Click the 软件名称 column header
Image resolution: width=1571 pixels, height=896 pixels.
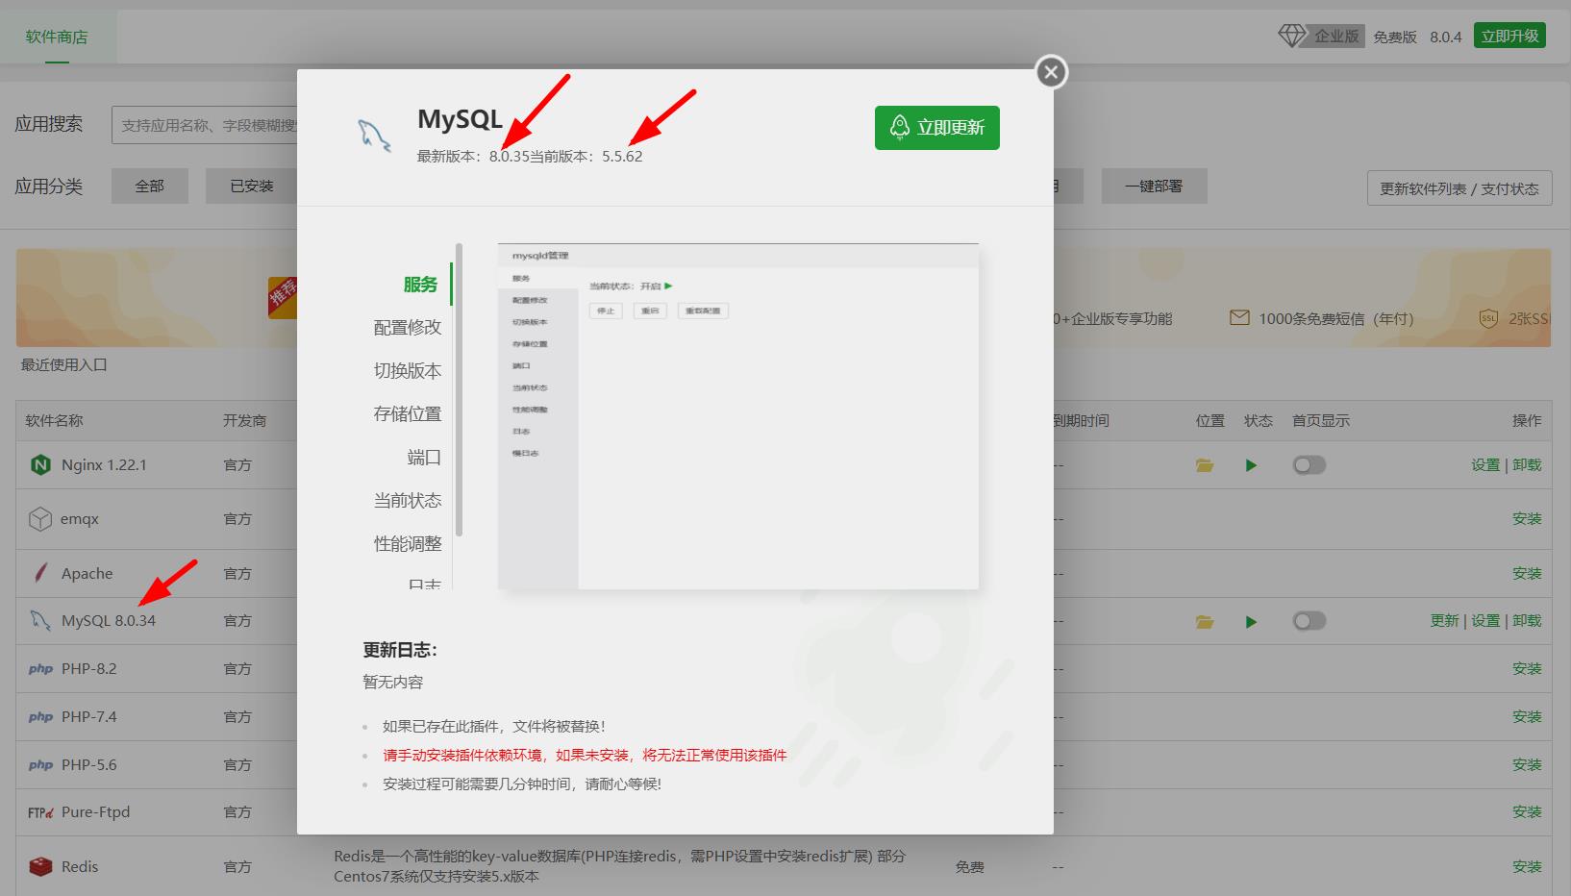[55, 421]
